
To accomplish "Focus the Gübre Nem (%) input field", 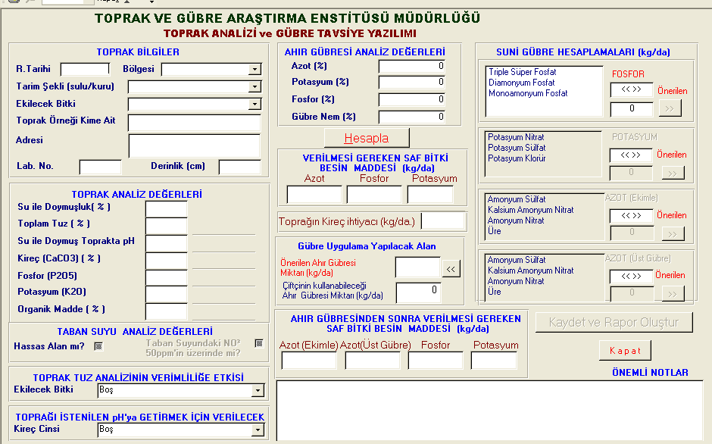I will pos(412,117).
